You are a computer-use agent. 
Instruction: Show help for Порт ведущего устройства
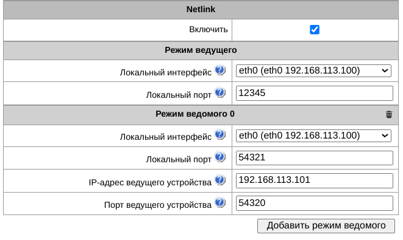(220, 202)
